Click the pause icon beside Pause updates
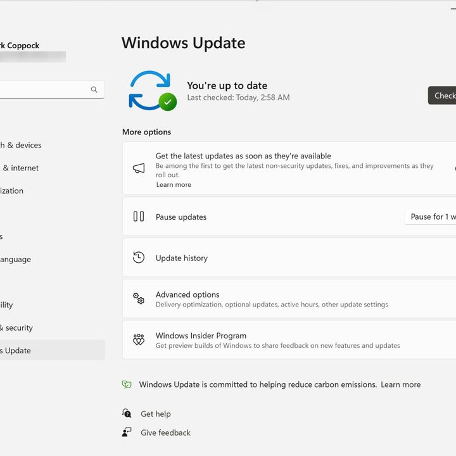456x456 pixels. coord(139,217)
